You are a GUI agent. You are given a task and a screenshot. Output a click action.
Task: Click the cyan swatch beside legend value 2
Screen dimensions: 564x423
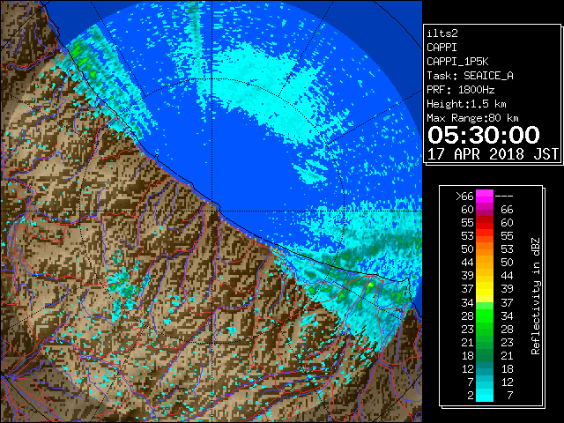(485, 395)
